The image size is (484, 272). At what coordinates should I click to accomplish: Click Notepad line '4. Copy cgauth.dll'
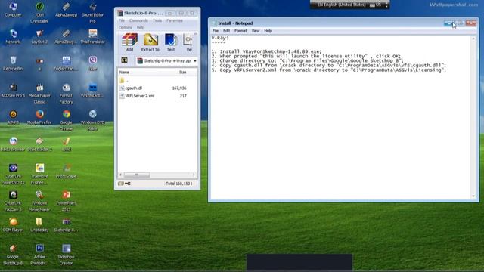click(x=329, y=66)
